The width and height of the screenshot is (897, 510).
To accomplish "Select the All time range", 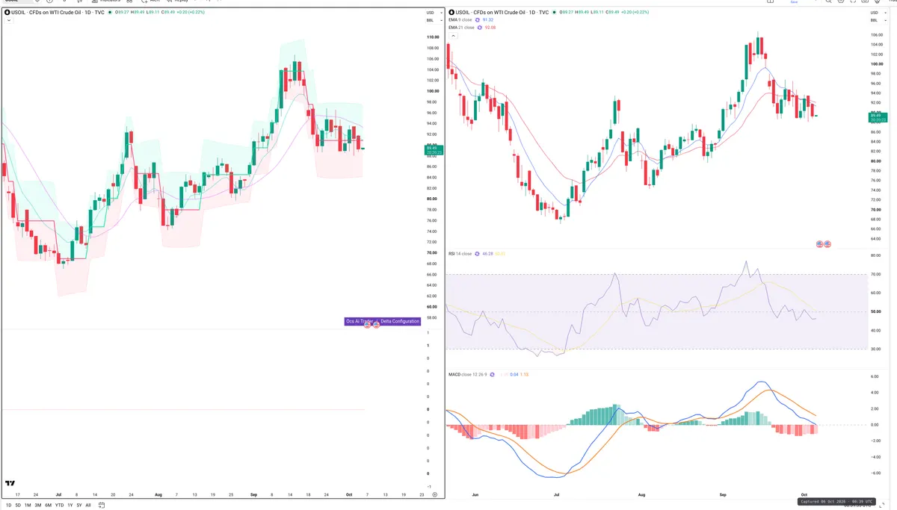I will [87, 506].
